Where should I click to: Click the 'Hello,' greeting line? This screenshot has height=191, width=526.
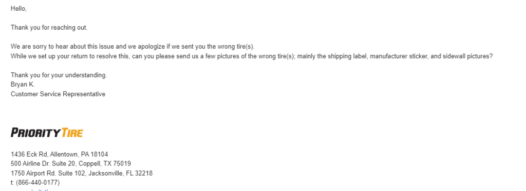(x=19, y=9)
